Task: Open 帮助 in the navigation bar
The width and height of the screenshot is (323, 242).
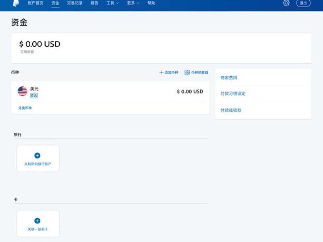Action: [x=151, y=3]
